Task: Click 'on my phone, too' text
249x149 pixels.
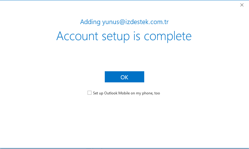Action: pyautogui.click(x=145, y=93)
